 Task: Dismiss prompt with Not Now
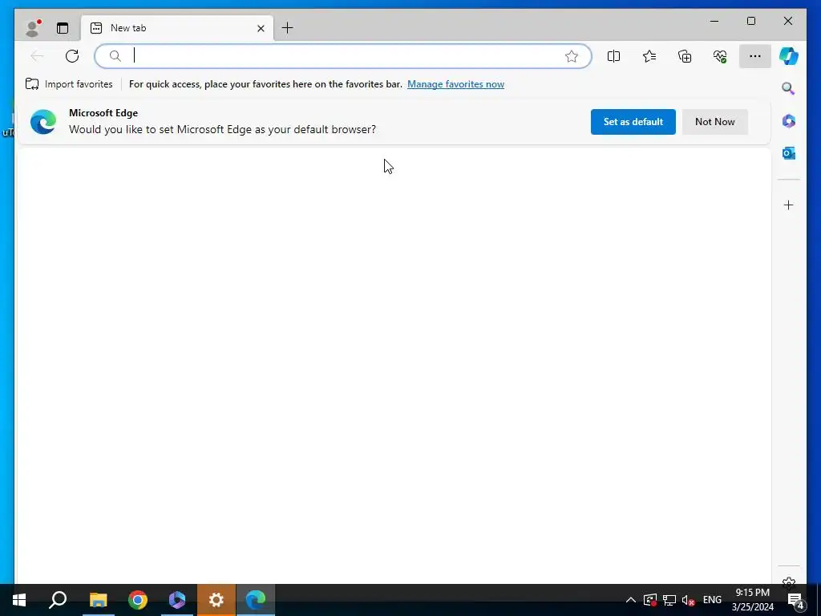pyautogui.click(x=714, y=122)
